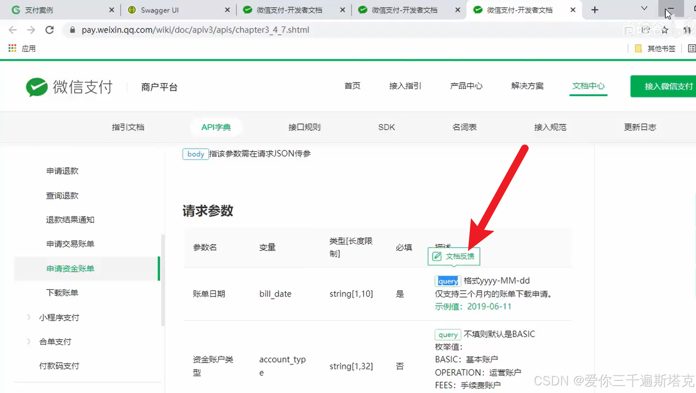The height and width of the screenshot is (393, 696).
Task: Click the query tag in 资金账户类型 row
Action: (448, 334)
